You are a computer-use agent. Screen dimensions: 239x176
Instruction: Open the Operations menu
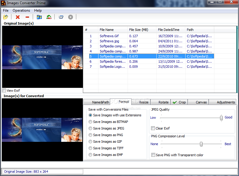click(x=21, y=10)
